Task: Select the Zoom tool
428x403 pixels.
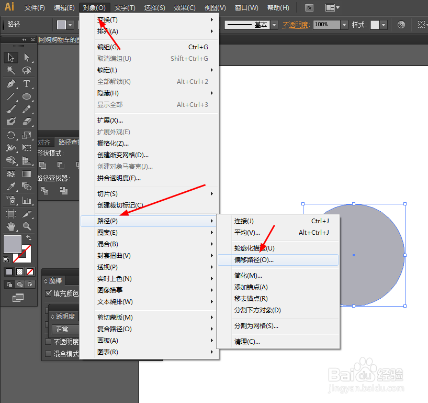Action: pyautogui.click(x=27, y=226)
